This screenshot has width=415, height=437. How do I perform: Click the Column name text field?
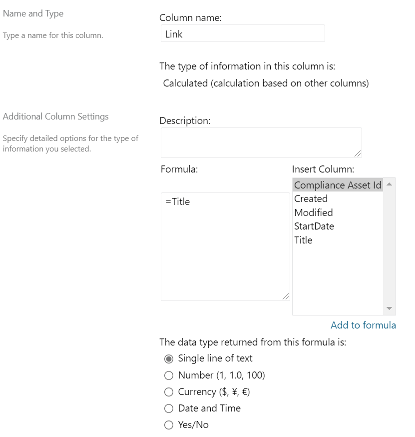coord(242,33)
